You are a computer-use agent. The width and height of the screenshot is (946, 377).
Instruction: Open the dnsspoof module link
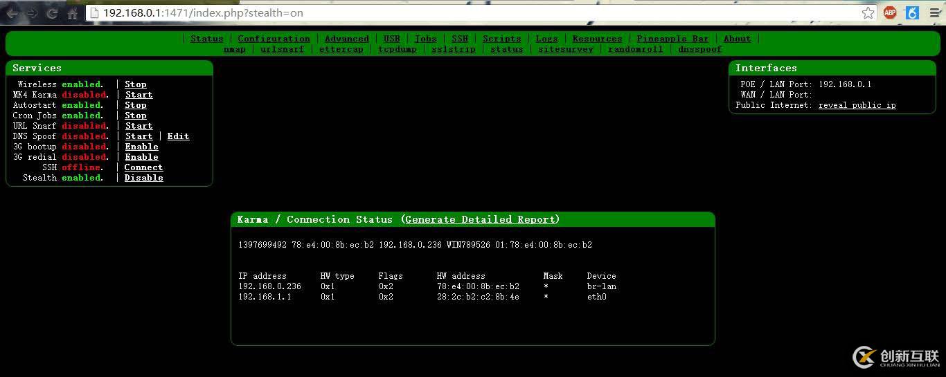[x=700, y=49]
